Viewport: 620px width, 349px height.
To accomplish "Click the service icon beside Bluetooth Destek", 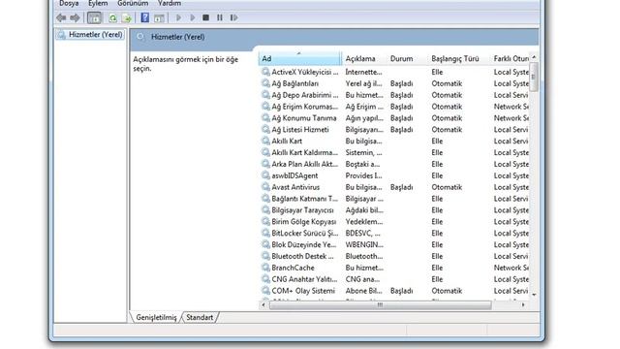I will [x=265, y=256].
